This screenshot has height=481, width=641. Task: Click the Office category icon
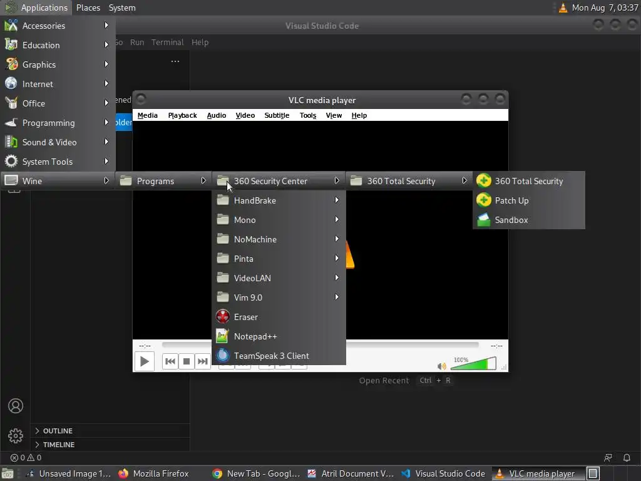[x=11, y=103]
